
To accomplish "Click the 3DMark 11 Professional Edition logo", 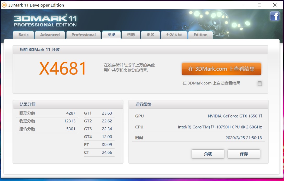I will coord(45,20).
